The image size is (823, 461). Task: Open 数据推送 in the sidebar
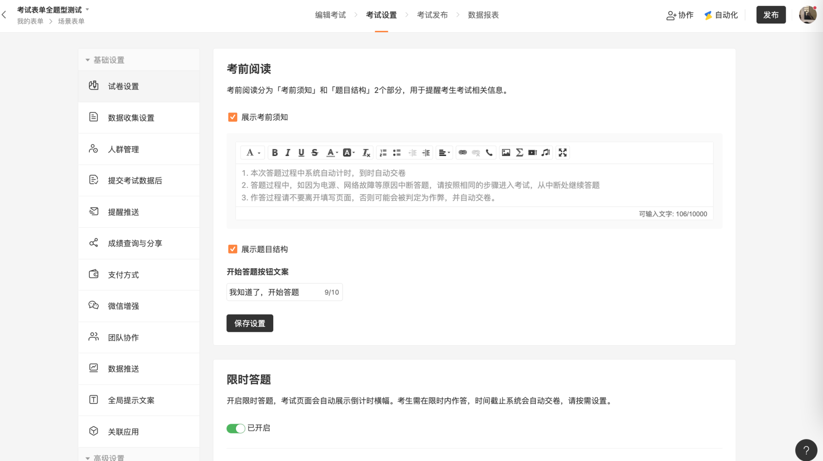(x=139, y=368)
